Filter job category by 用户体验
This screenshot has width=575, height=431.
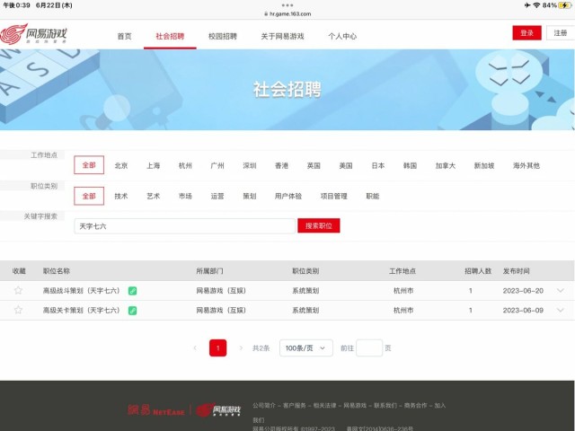click(x=288, y=196)
